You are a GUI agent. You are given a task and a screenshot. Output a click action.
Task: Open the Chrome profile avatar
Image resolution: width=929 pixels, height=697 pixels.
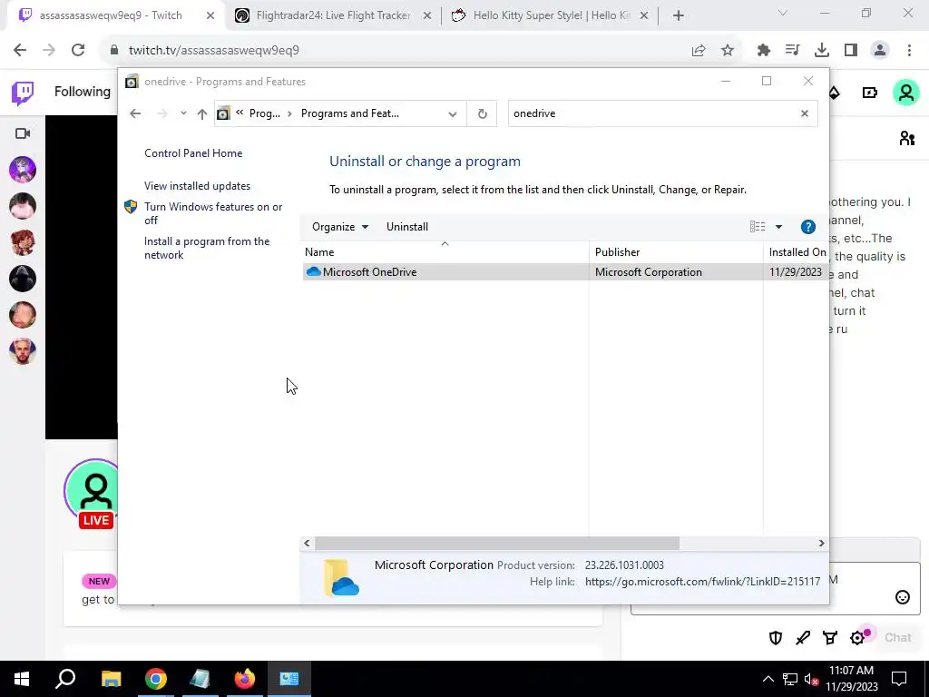point(880,51)
